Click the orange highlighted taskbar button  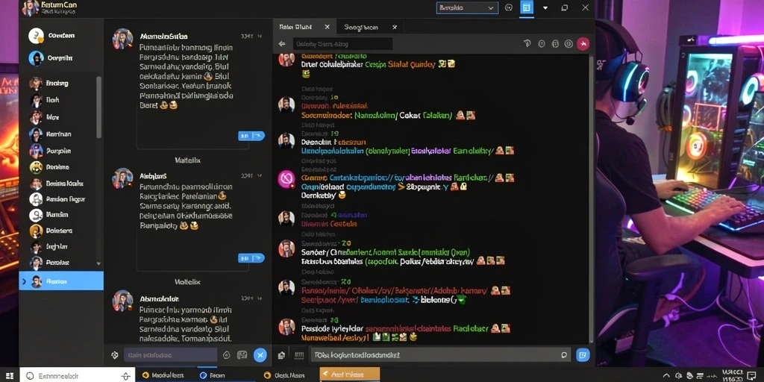[349, 375]
